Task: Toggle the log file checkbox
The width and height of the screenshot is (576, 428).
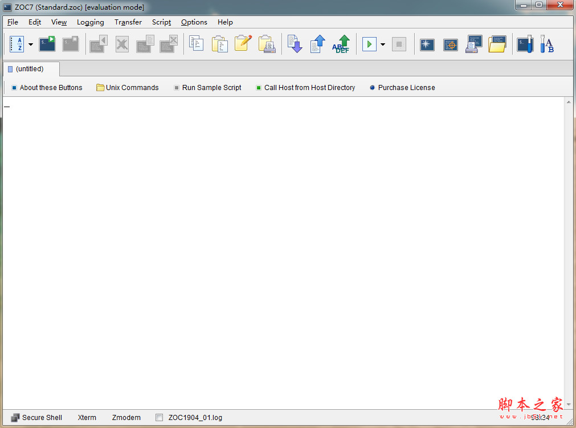Action: 159,417
